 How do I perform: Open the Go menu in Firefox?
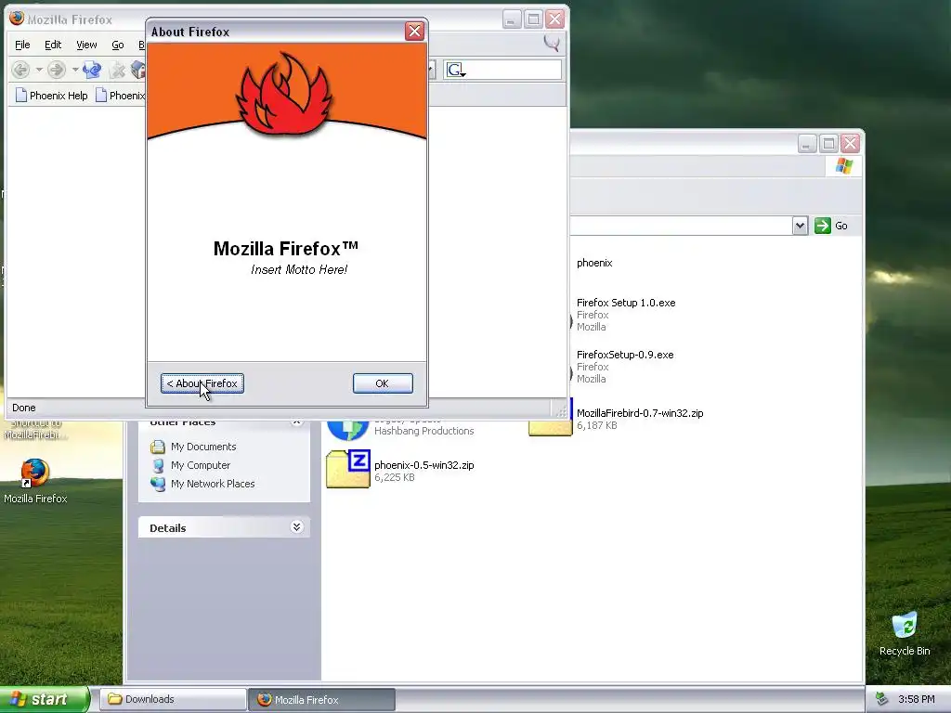point(118,45)
